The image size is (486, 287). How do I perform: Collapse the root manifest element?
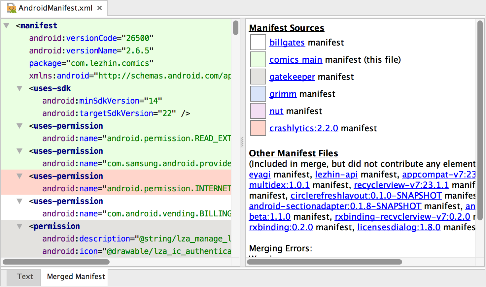pos(6,25)
